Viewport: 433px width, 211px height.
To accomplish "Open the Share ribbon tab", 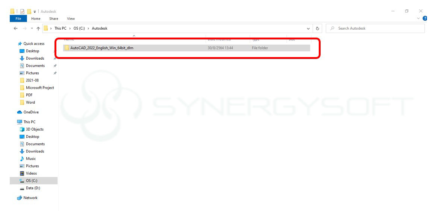I will click(x=54, y=19).
